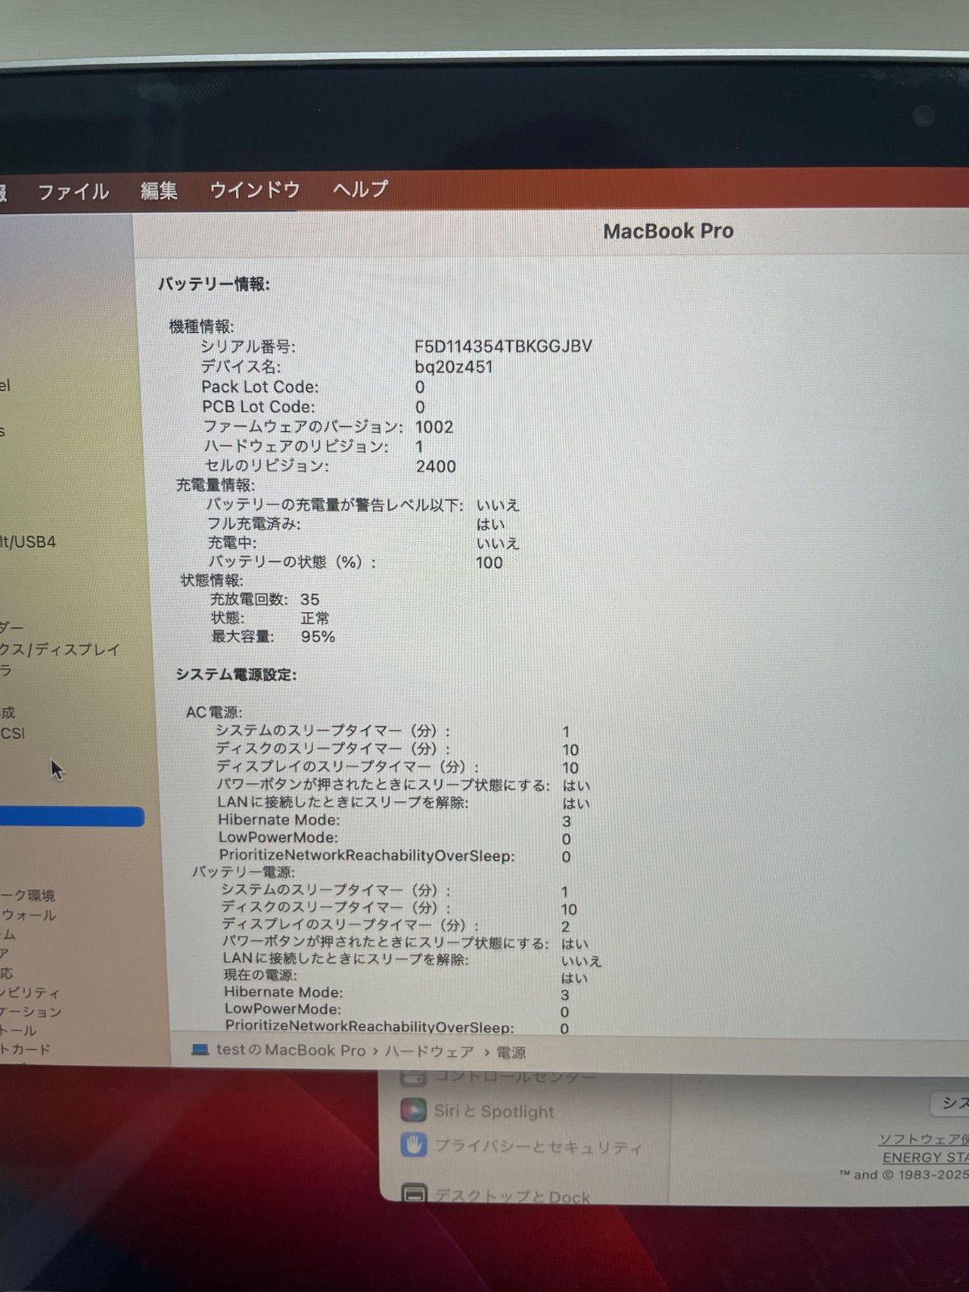This screenshot has height=1292, width=969.
Task: Click the AC電源 label
Action: tap(214, 711)
